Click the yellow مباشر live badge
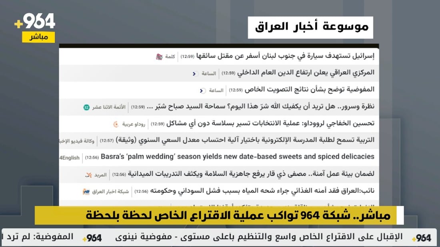This screenshot has height=247, width=440. click(x=38, y=37)
